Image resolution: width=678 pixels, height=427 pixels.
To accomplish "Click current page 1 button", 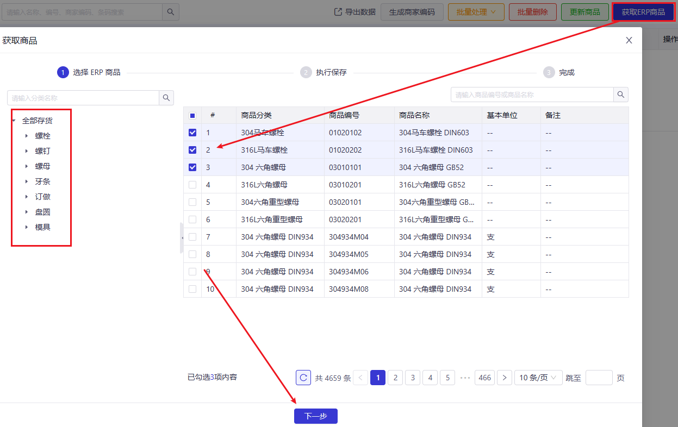I will [378, 378].
